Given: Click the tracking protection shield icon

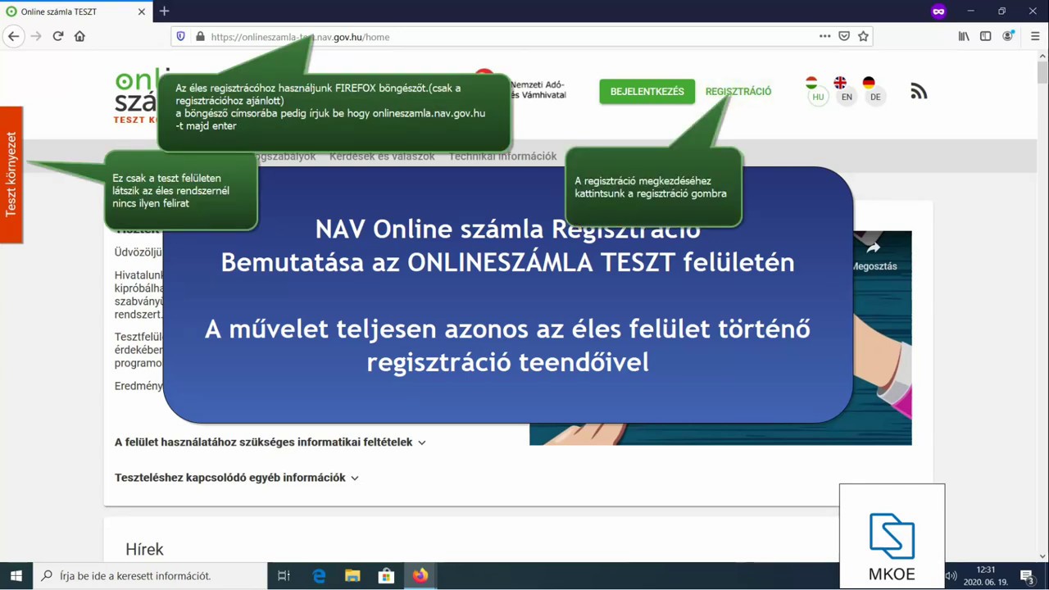Looking at the screenshot, I should (181, 37).
